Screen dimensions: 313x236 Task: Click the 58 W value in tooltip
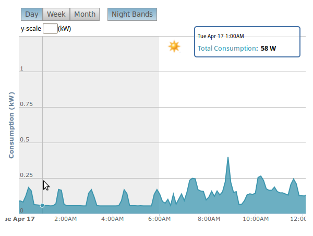268,48
